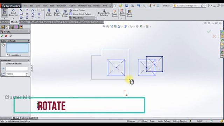The width and height of the screenshot is (224, 126).
Task: Click the angle spinner arrows
Action: click(x=27, y=74)
